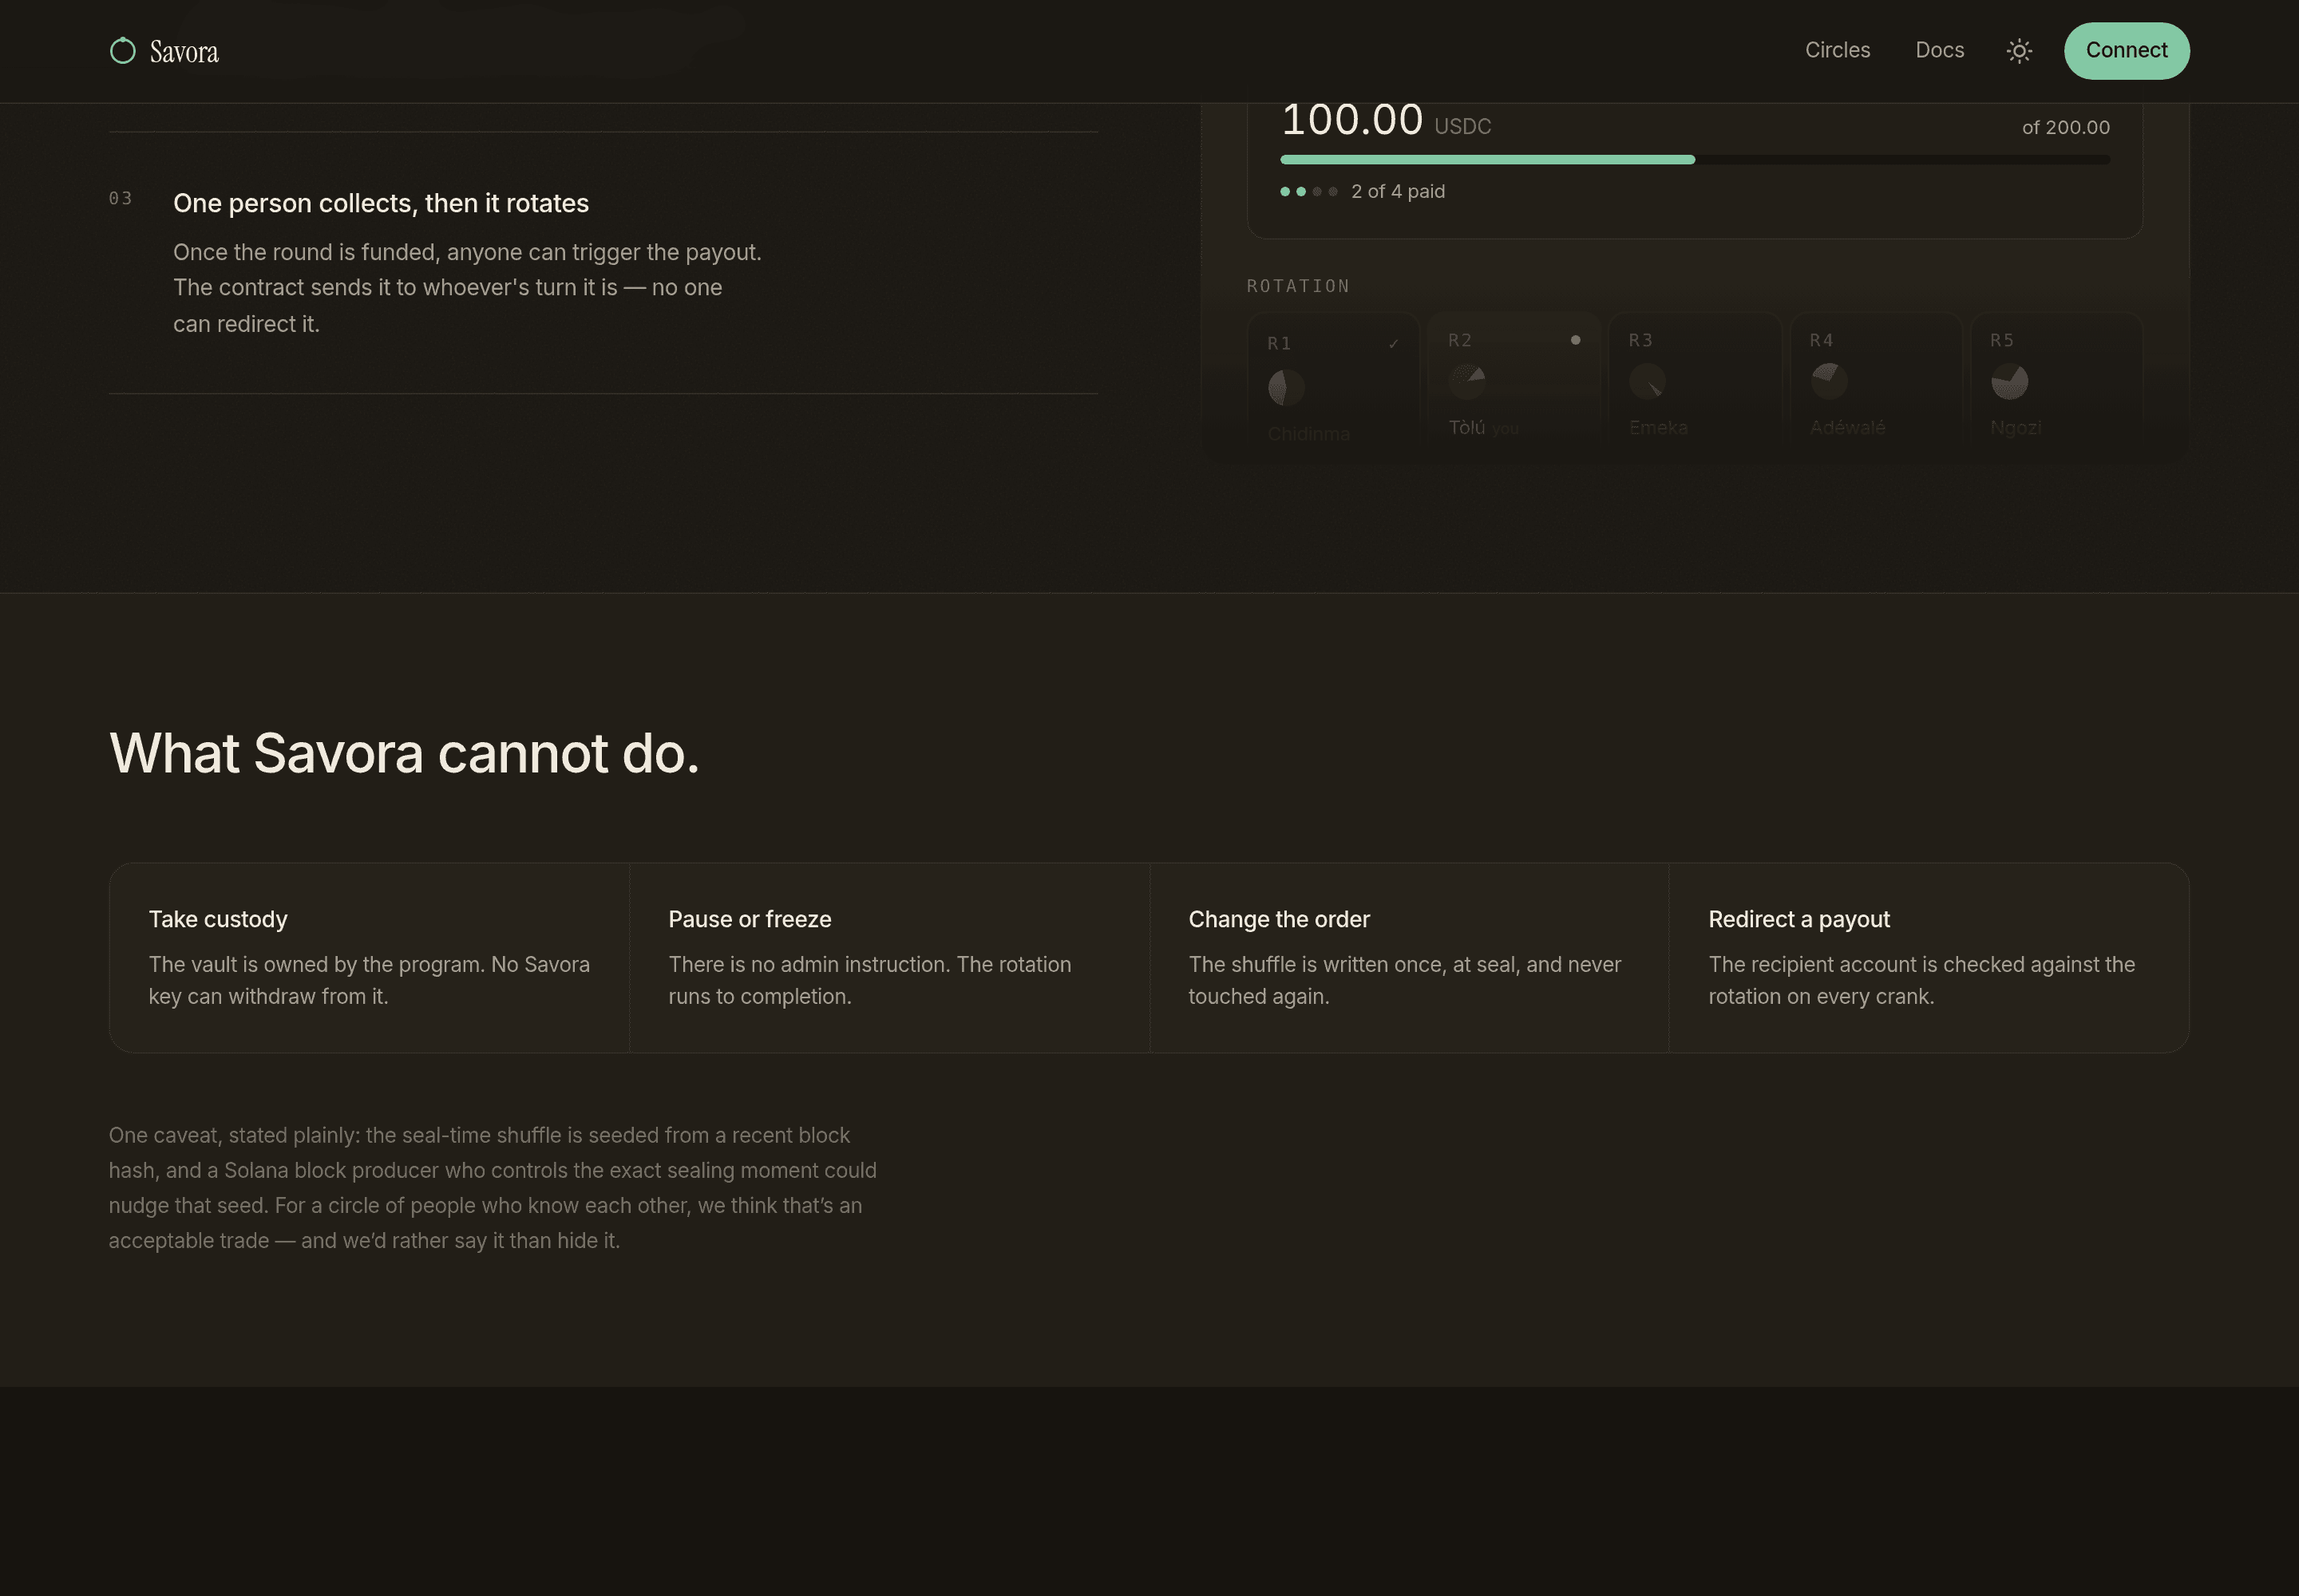Click the '100.00 USDC' amount
2299x1596 pixels.
tap(1386, 121)
